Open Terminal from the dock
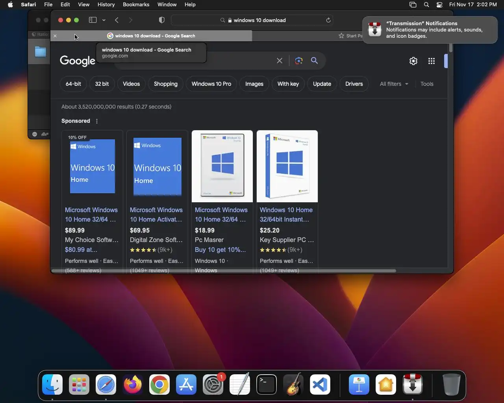The image size is (504, 403). [x=267, y=385]
